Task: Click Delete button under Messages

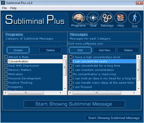Action: pyautogui.click(x=128, y=50)
